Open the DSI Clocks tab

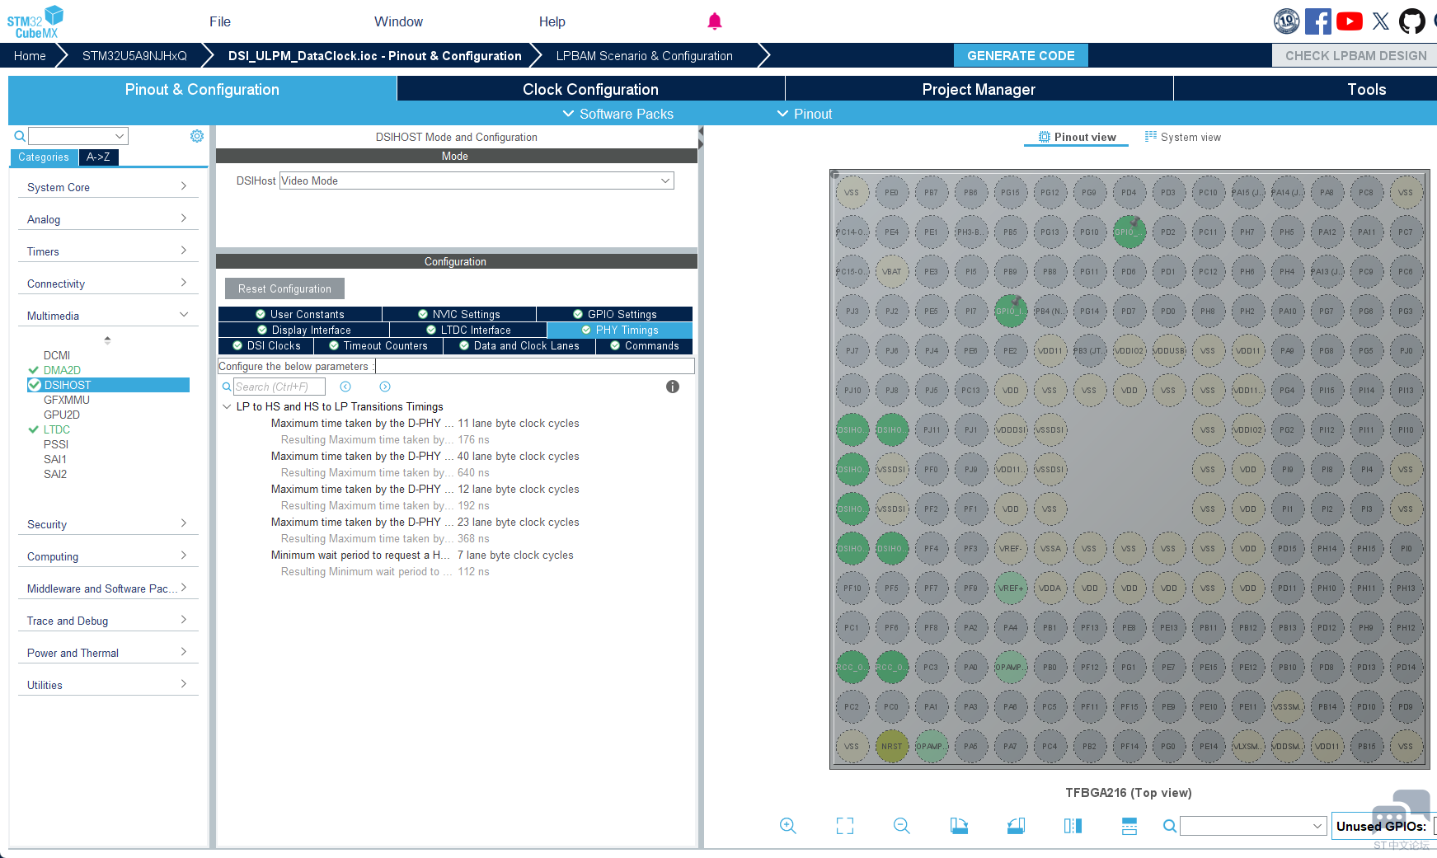266,346
